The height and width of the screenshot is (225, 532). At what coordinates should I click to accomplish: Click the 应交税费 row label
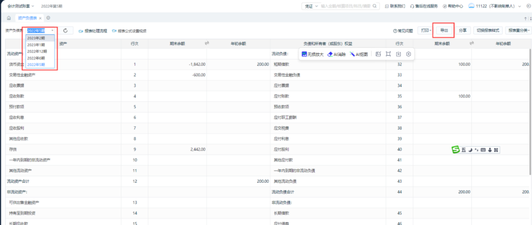[x=281, y=128]
